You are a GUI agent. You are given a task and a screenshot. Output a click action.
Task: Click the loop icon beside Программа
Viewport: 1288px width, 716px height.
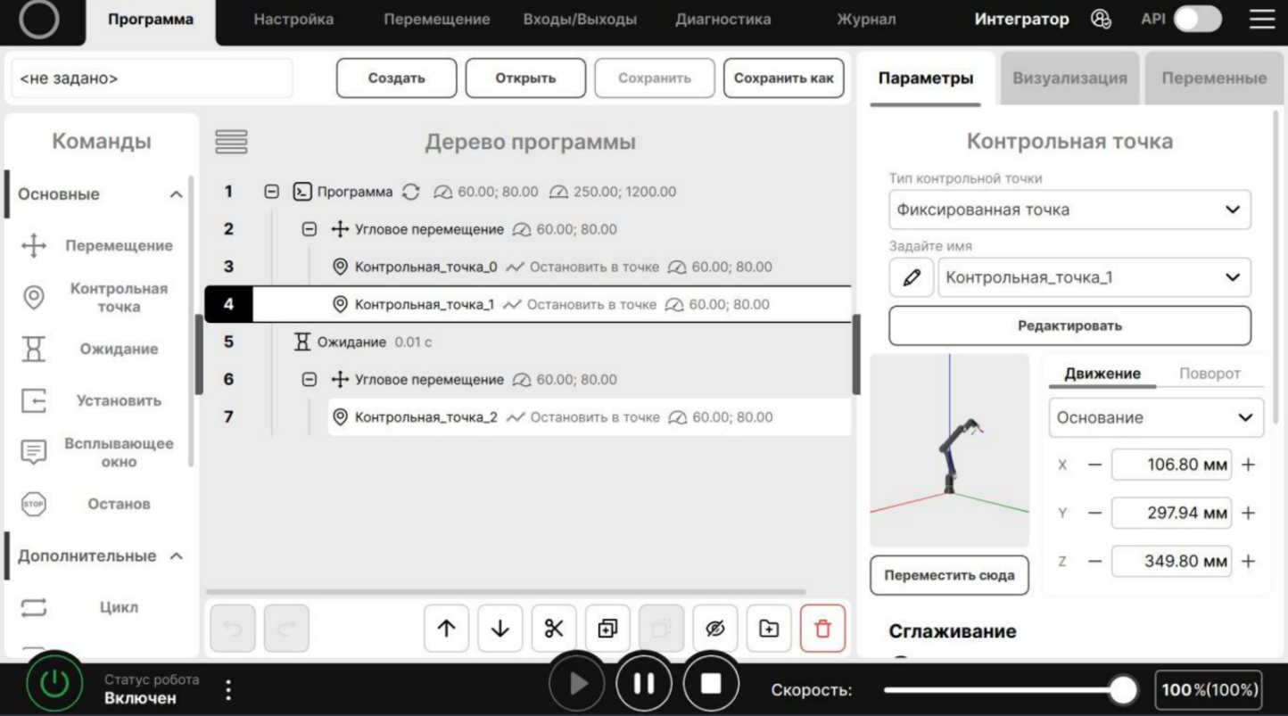point(411,192)
